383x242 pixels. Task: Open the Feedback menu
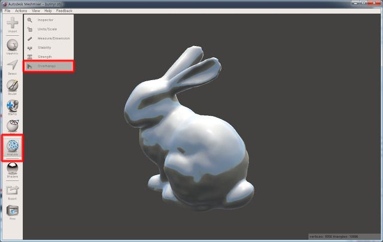[x=64, y=11]
